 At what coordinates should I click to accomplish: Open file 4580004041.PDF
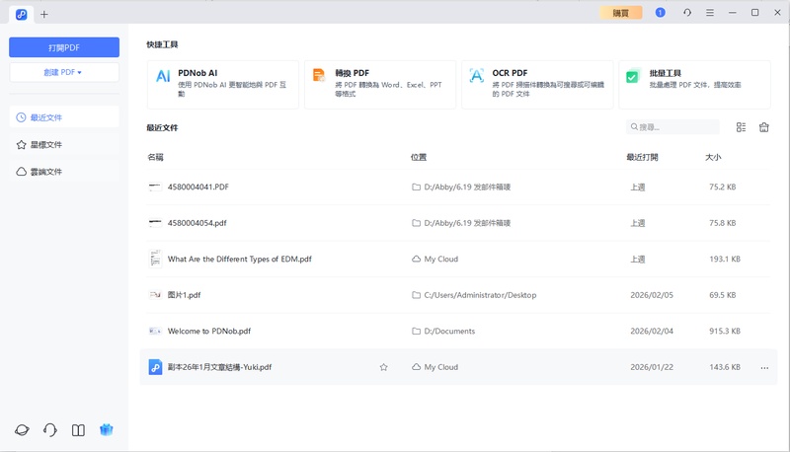click(x=198, y=187)
